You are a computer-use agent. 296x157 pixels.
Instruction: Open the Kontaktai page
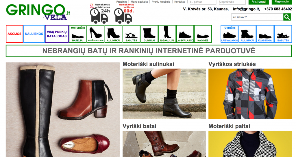[x=180, y=2]
